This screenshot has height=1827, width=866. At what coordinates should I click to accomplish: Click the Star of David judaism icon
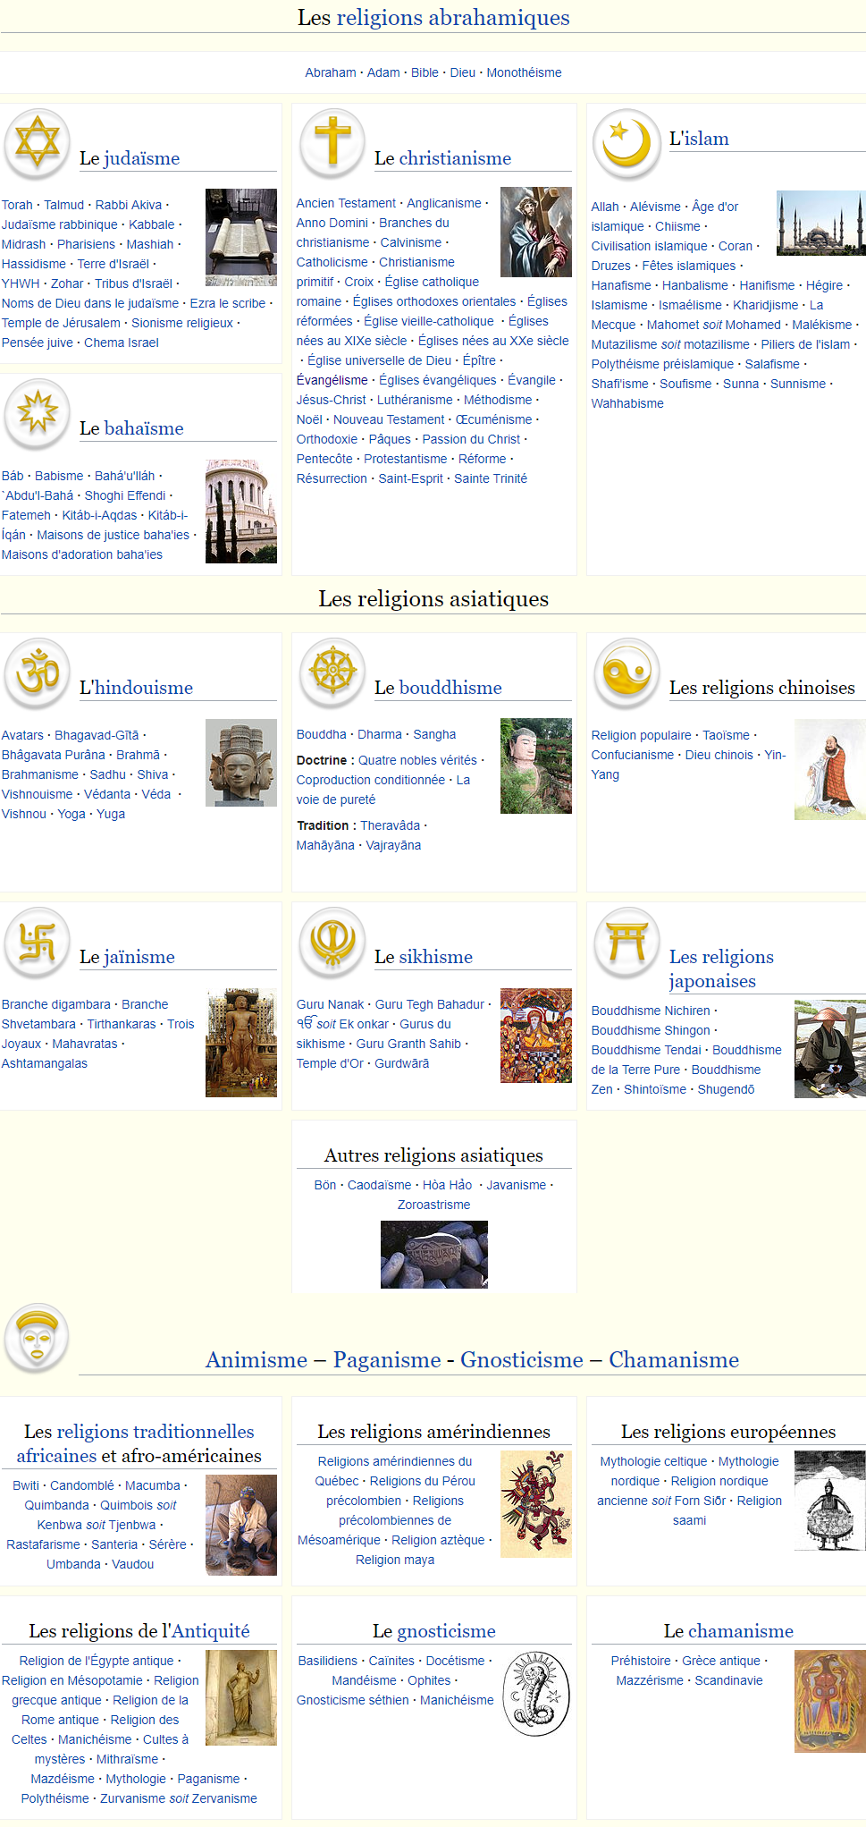point(37,143)
